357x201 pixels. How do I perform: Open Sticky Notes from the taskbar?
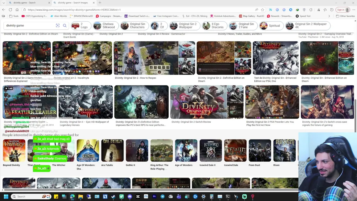56,197
